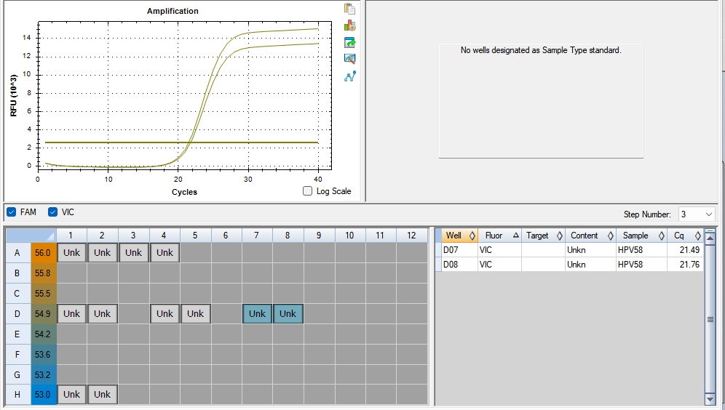Select well A3 in the plate grid

[x=134, y=253]
